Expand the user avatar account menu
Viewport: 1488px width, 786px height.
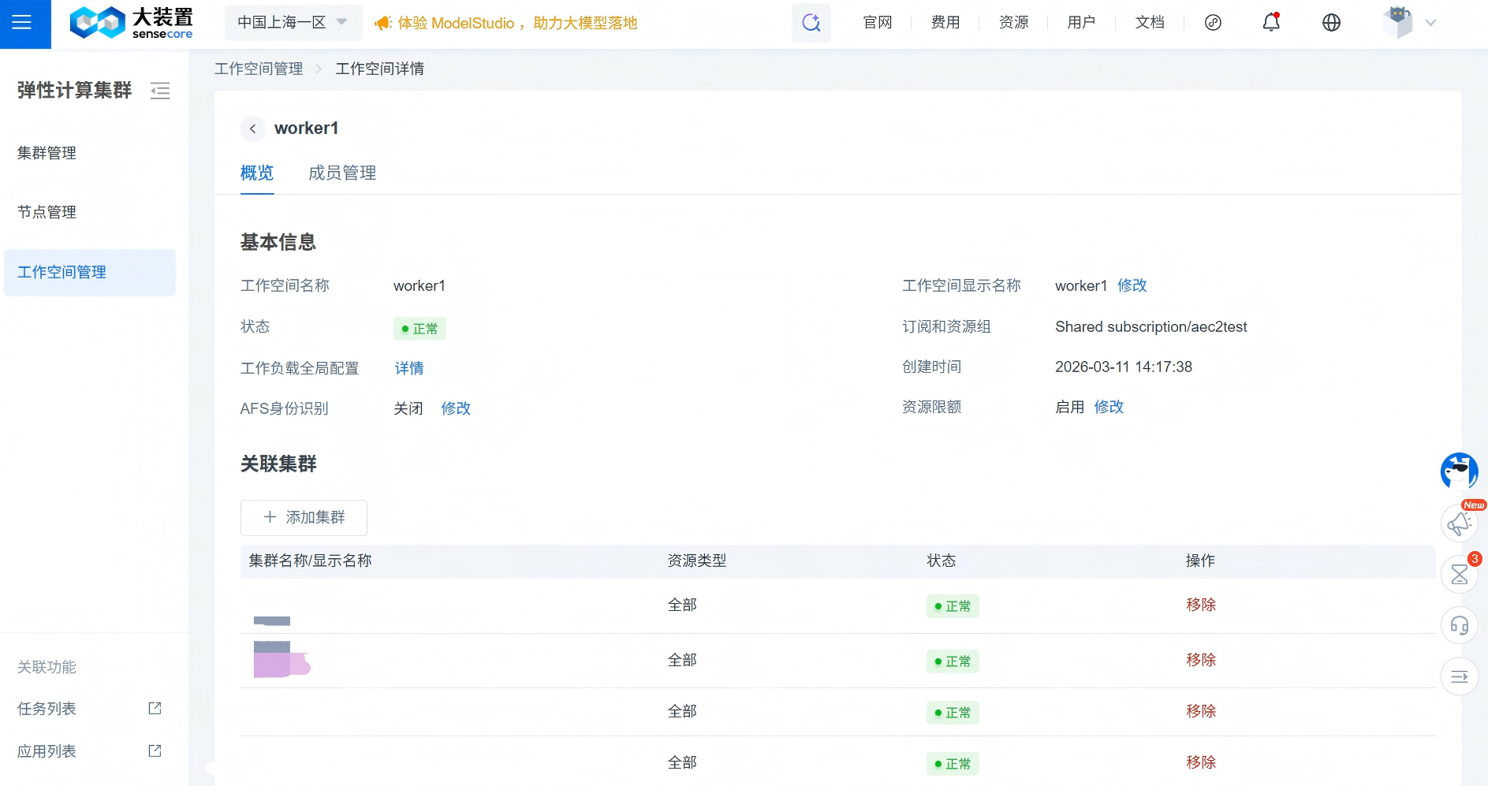point(1410,23)
